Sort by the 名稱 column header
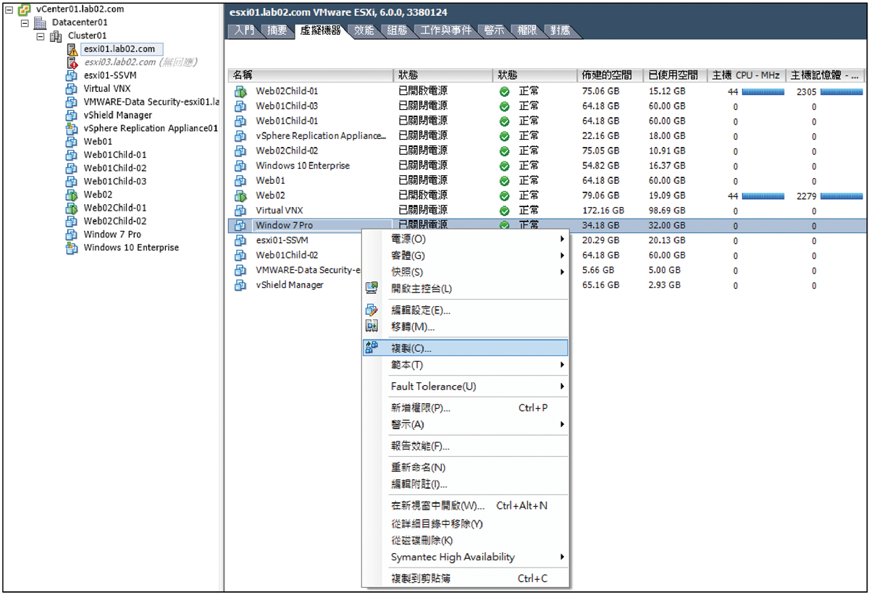Screen dimensions: 869x595 (x=311, y=75)
